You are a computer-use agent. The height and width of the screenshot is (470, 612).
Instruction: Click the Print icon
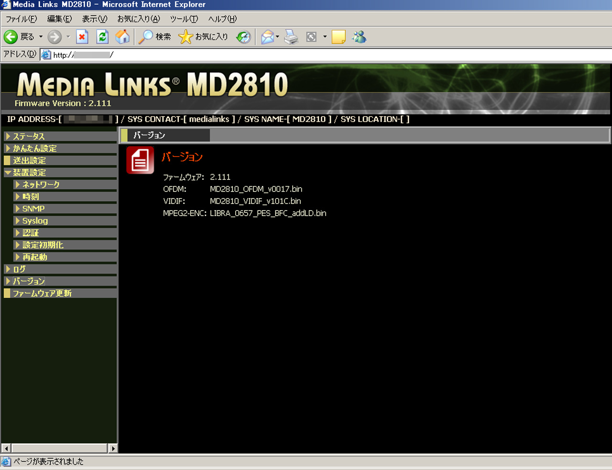[x=291, y=37]
